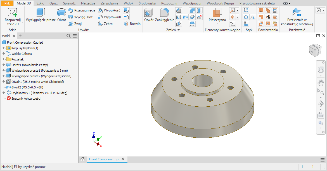Add a new browser panel with plus
The width and height of the screenshot is (327, 171).
pos(20,36)
